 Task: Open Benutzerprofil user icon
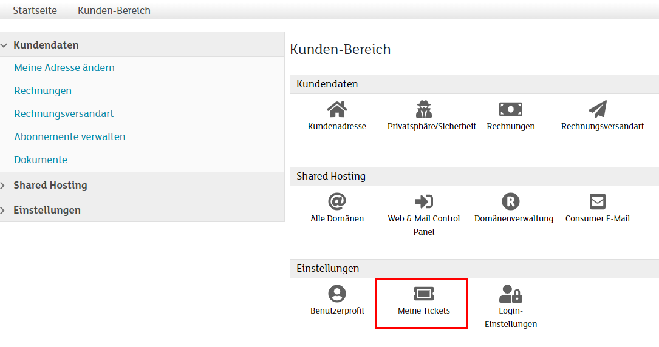pyautogui.click(x=336, y=294)
